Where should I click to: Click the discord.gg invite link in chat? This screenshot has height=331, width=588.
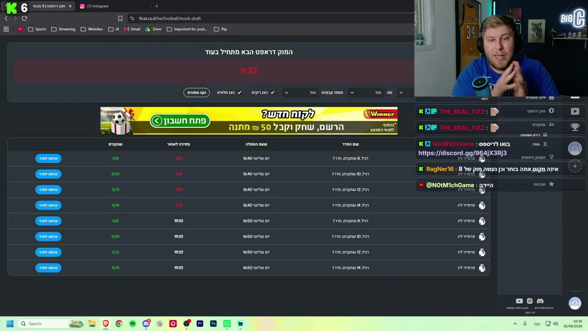click(463, 153)
